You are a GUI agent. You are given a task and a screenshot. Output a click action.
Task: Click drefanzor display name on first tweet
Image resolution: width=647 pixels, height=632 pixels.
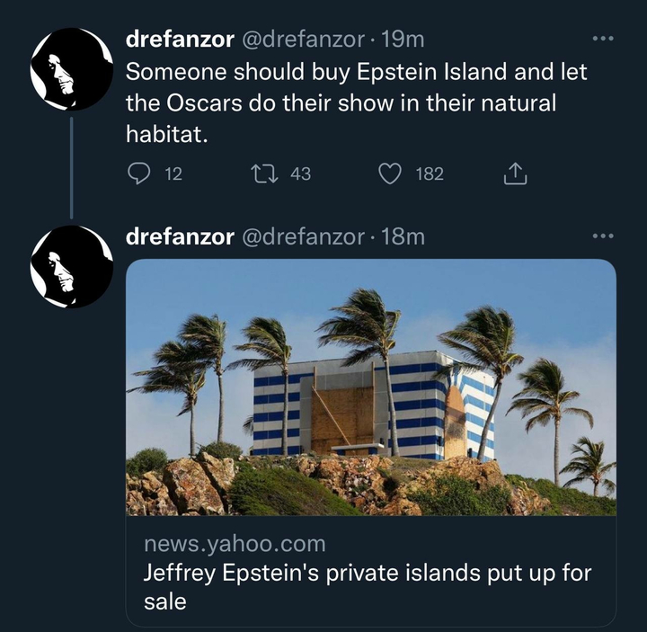coord(180,40)
